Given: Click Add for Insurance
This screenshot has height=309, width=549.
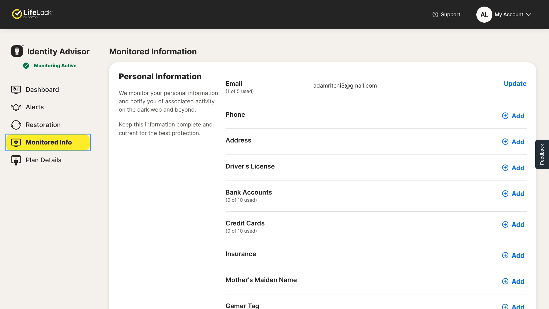Looking at the screenshot, I should (518, 256).
